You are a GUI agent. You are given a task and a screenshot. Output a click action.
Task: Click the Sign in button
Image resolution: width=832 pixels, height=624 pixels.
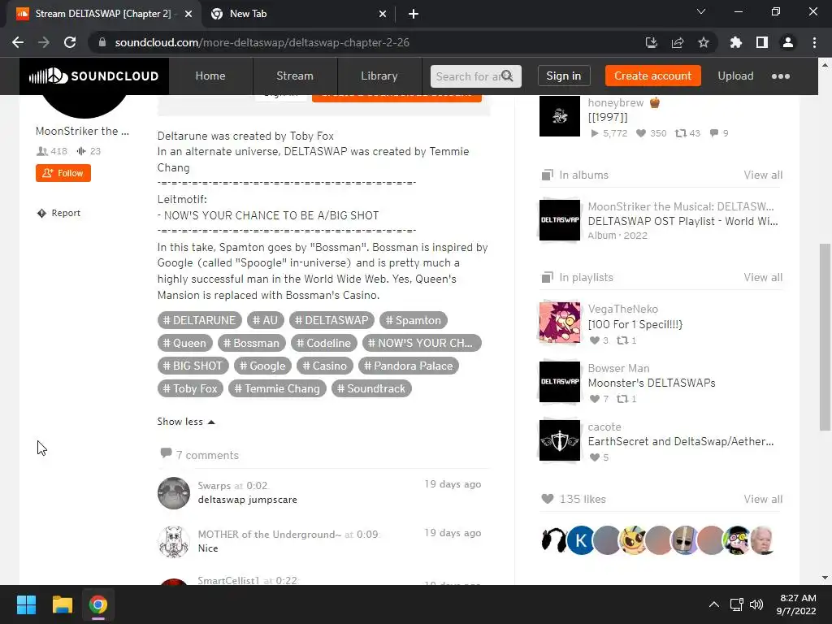coord(564,76)
